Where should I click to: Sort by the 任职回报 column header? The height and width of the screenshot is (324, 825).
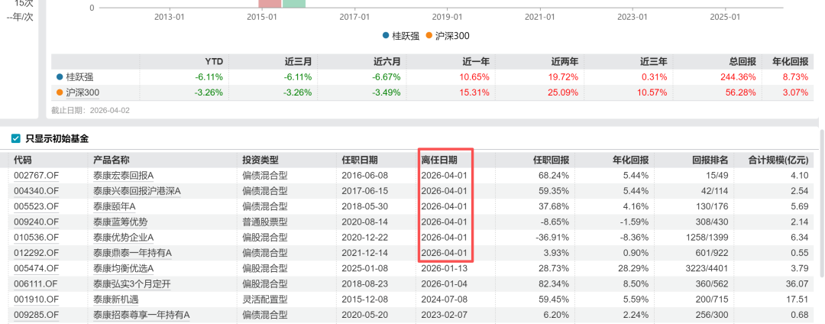550,160
